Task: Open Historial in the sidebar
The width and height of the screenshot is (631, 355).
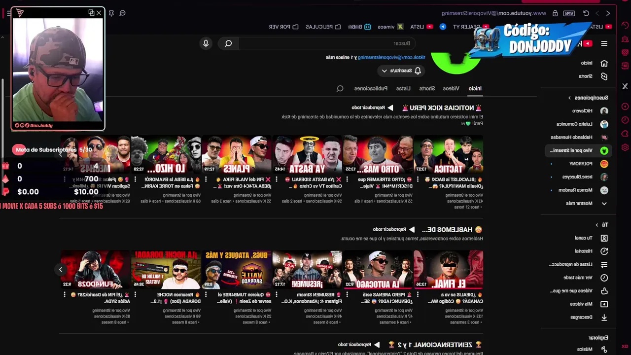Action: 591,251
